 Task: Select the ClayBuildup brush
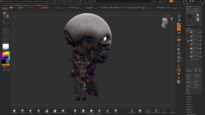[14, 111]
